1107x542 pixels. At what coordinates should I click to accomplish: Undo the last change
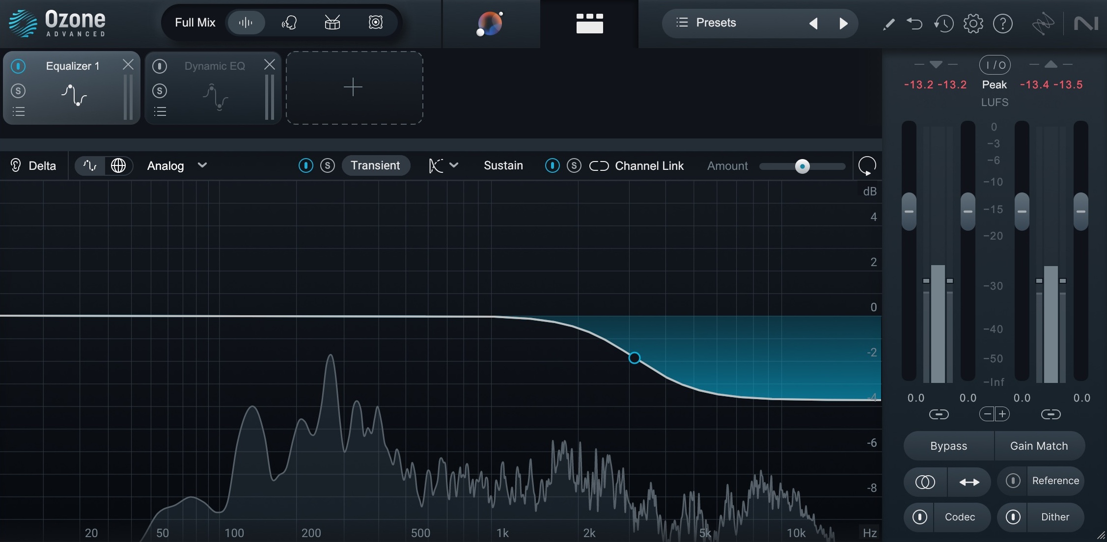[x=914, y=24]
